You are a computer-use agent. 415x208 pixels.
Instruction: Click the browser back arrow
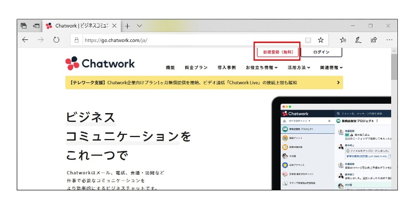[x=25, y=39]
